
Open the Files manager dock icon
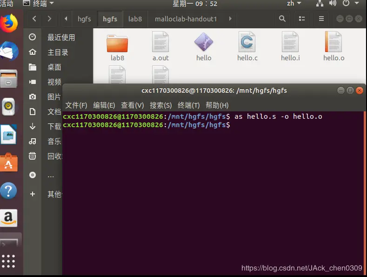pos(8,79)
